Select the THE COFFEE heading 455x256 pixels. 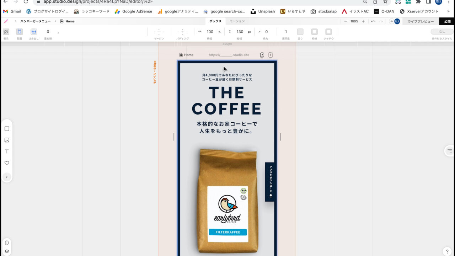click(226, 101)
